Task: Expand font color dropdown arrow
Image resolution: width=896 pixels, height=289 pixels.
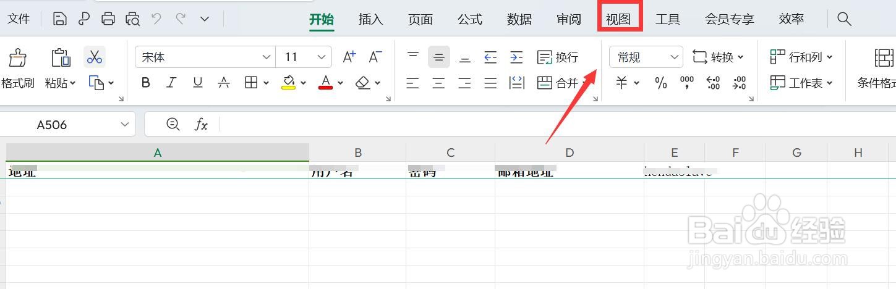Action: click(341, 83)
